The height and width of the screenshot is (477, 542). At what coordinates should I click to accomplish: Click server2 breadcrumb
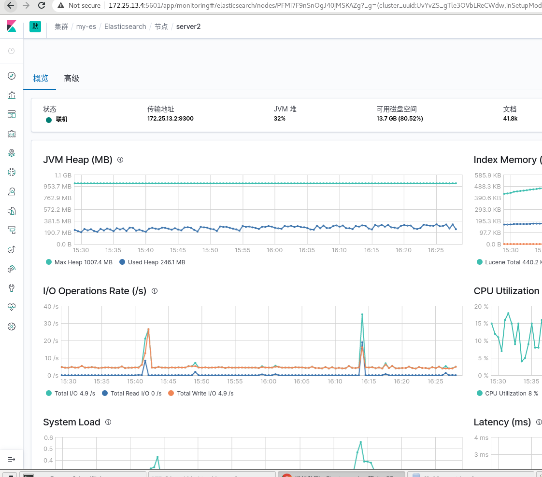point(188,27)
